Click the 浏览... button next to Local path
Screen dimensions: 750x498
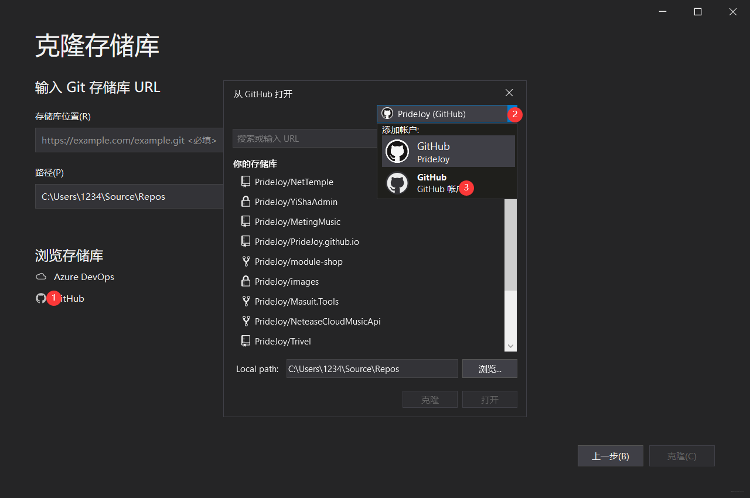coord(490,369)
